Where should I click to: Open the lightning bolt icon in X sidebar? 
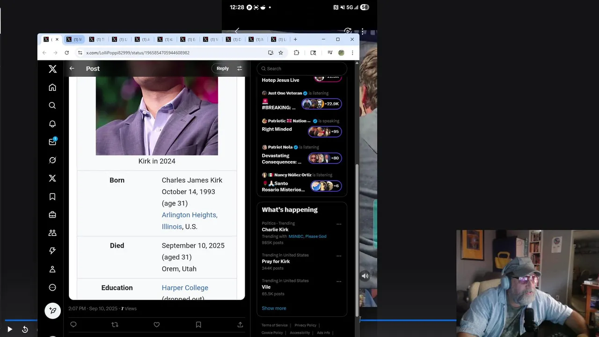tap(52, 251)
